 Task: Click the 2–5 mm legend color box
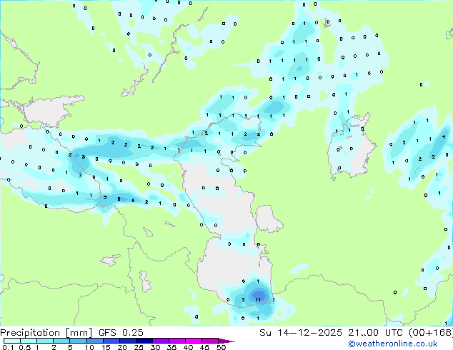[x=61, y=341]
